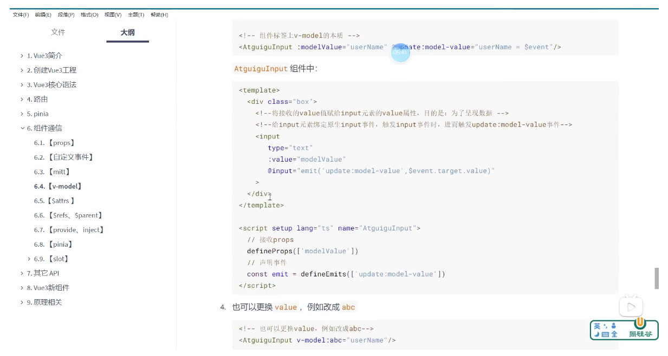Screen dimensions: 668x356
Task: Click the closing </script> tag line
Action: pyautogui.click(x=257, y=285)
